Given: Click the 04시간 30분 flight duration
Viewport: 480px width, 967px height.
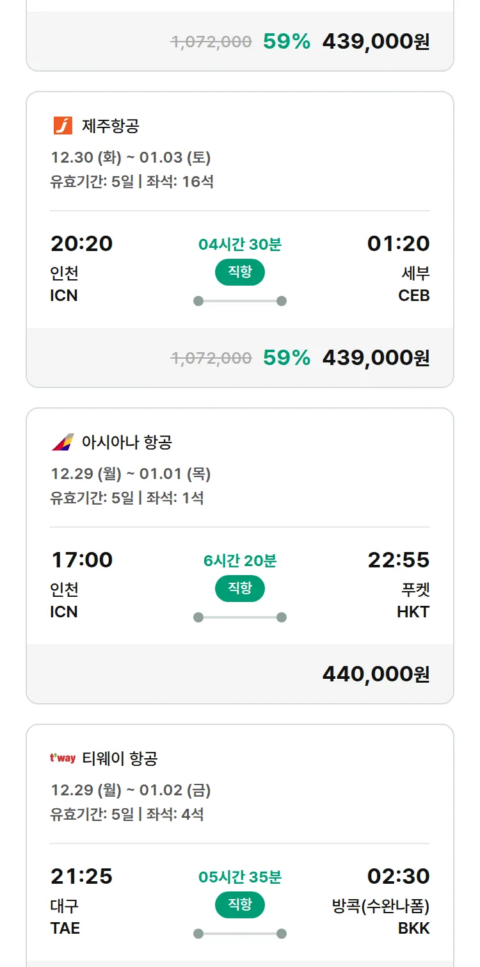Looking at the screenshot, I should pyautogui.click(x=240, y=244).
